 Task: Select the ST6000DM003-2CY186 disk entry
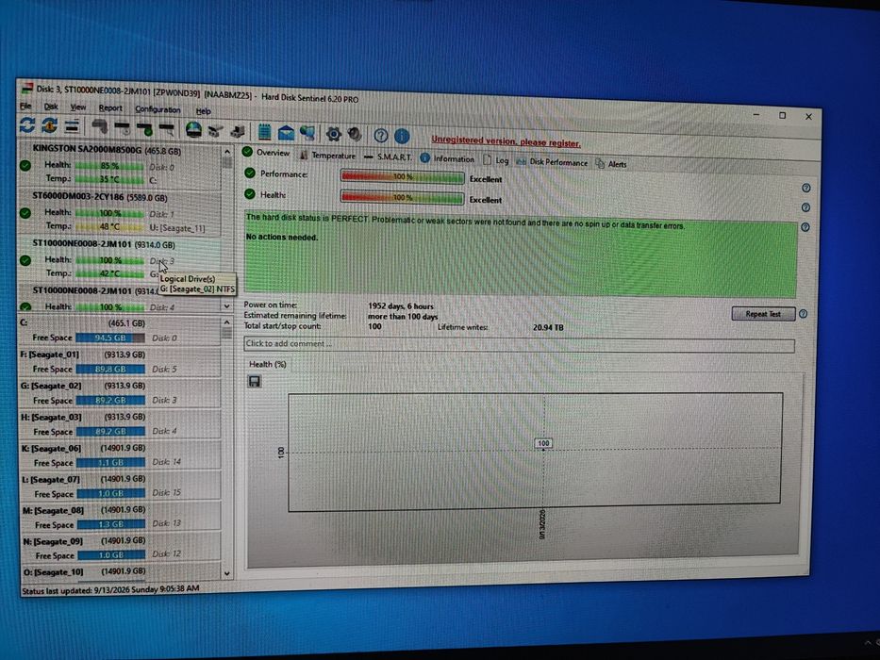(x=120, y=211)
